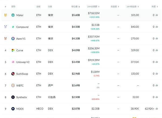The height and width of the screenshot is (118, 162).
Task: Click the gold rank 1 medal icon
Action: [x=5, y=15]
